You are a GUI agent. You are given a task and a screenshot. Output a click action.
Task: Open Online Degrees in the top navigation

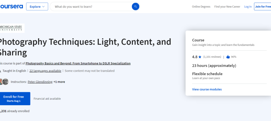(x=201, y=7)
